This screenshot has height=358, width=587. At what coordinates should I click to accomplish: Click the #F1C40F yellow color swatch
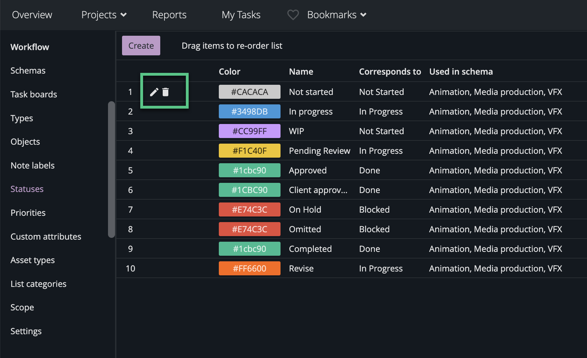(x=250, y=151)
